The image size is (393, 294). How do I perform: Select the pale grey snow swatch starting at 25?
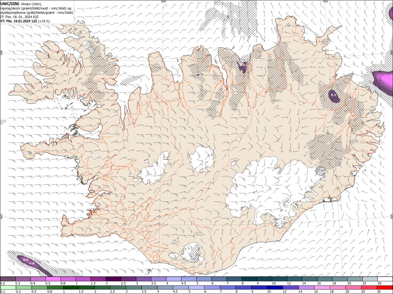(370, 279)
